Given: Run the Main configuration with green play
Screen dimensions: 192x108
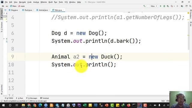Looking at the screenshot, I should point(160,6).
